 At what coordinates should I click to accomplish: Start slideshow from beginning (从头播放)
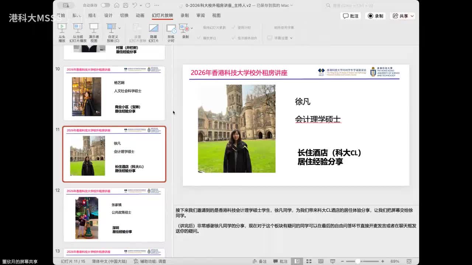[x=62, y=33]
